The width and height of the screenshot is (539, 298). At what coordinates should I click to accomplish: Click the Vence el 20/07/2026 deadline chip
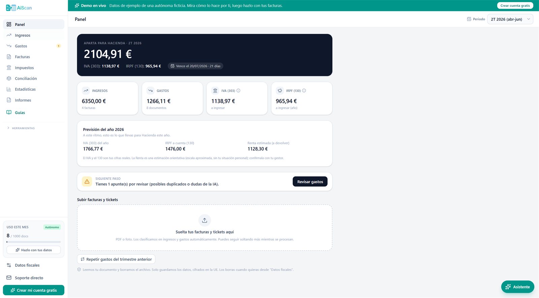(195, 66)
